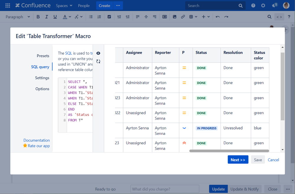Open the Spaces dropdown menu
Screen dimensions: 295x194
[64, 6]
